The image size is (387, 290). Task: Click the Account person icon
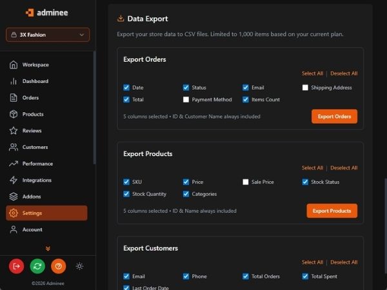14,229
